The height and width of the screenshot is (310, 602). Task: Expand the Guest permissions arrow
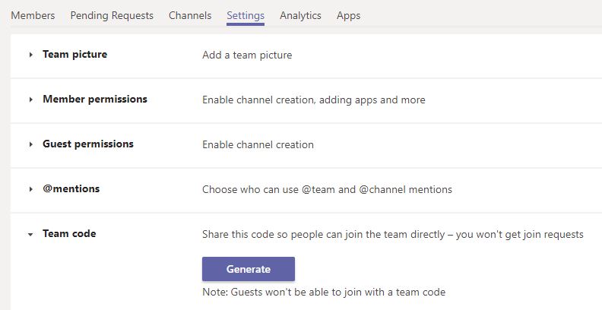(30, 144)
